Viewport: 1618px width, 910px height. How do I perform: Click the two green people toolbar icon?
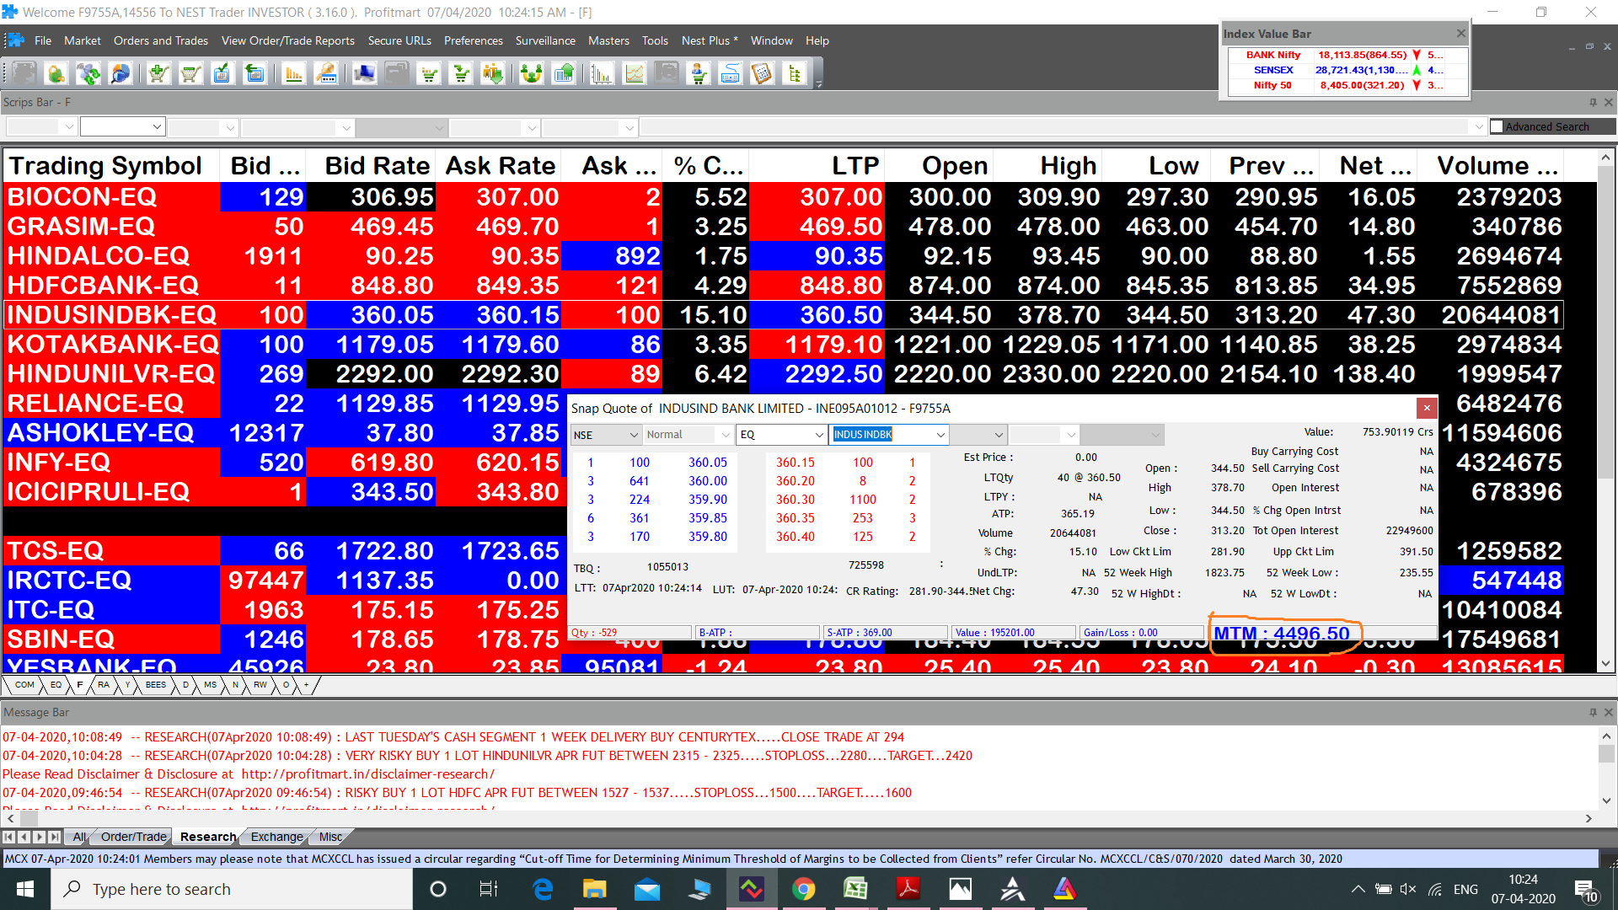(531, 74)
